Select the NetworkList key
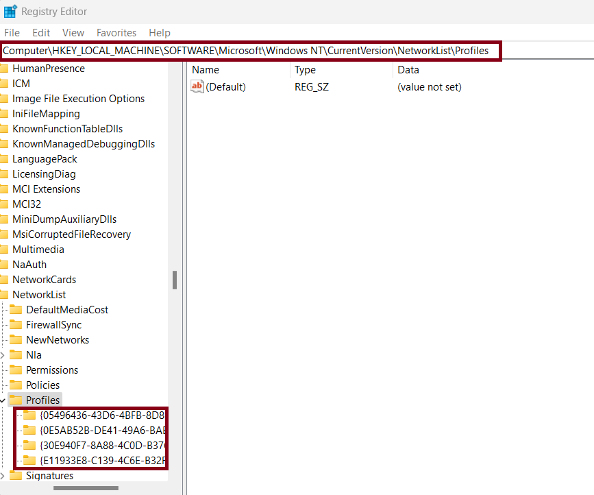The image size is (594, 495). 39,295
